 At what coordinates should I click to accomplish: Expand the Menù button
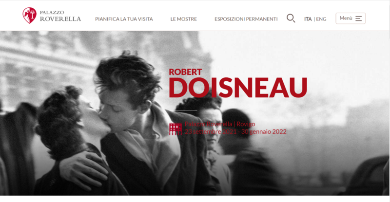pyautogui.click(x=351, y=18)
